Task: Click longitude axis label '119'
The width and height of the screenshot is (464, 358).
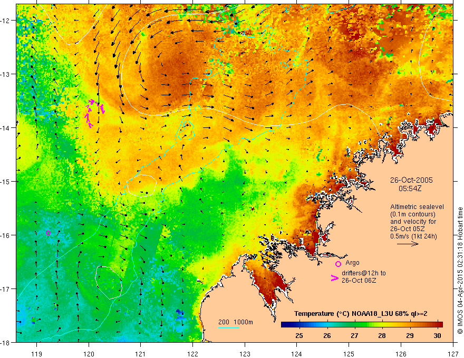Action: coord(37,354)
